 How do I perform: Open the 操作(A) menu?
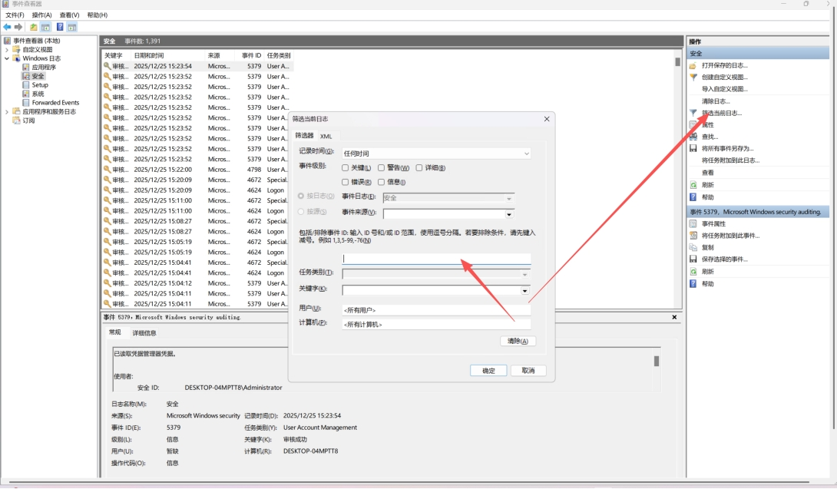[x=41, y=15]
